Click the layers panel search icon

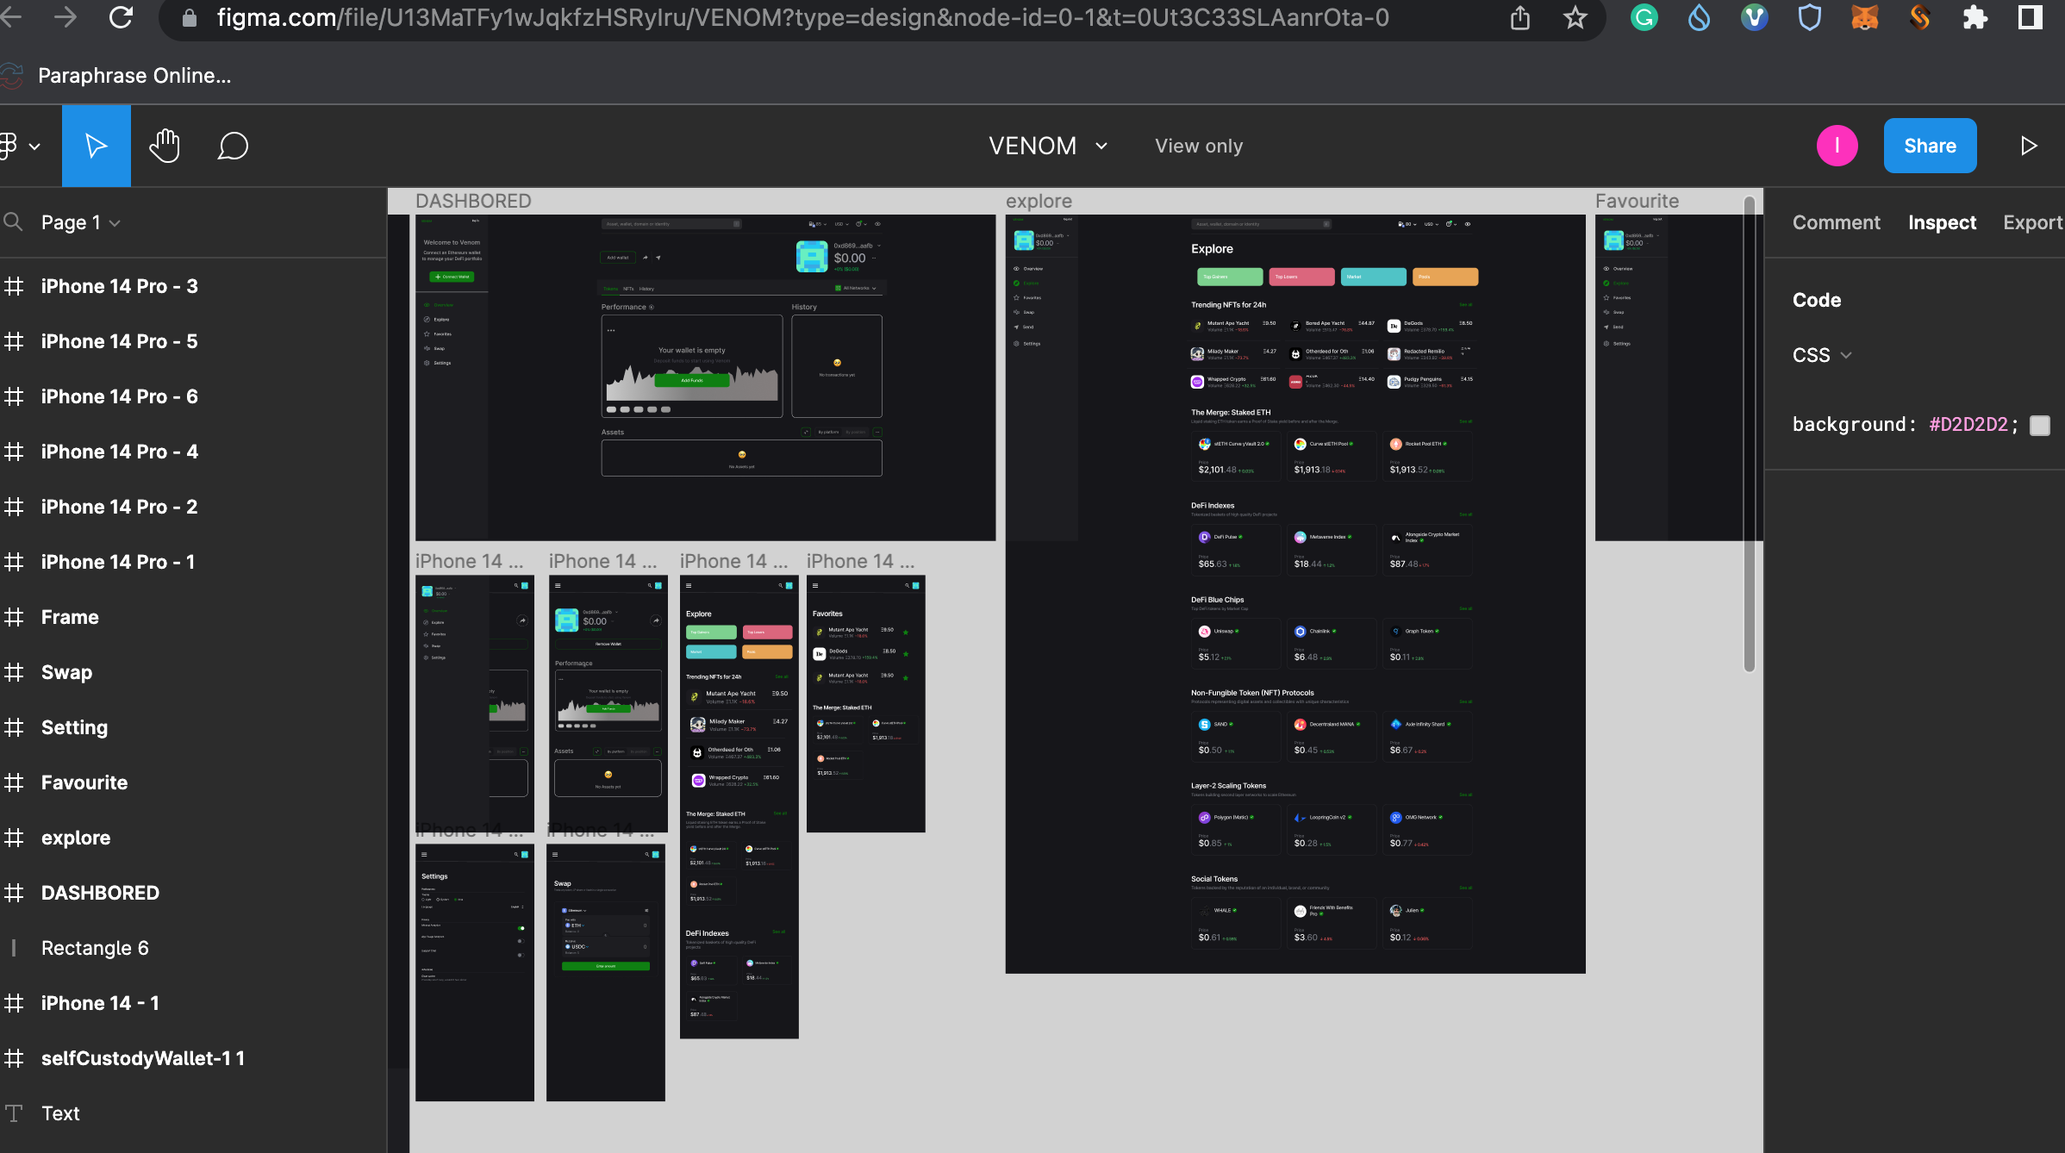14,221
